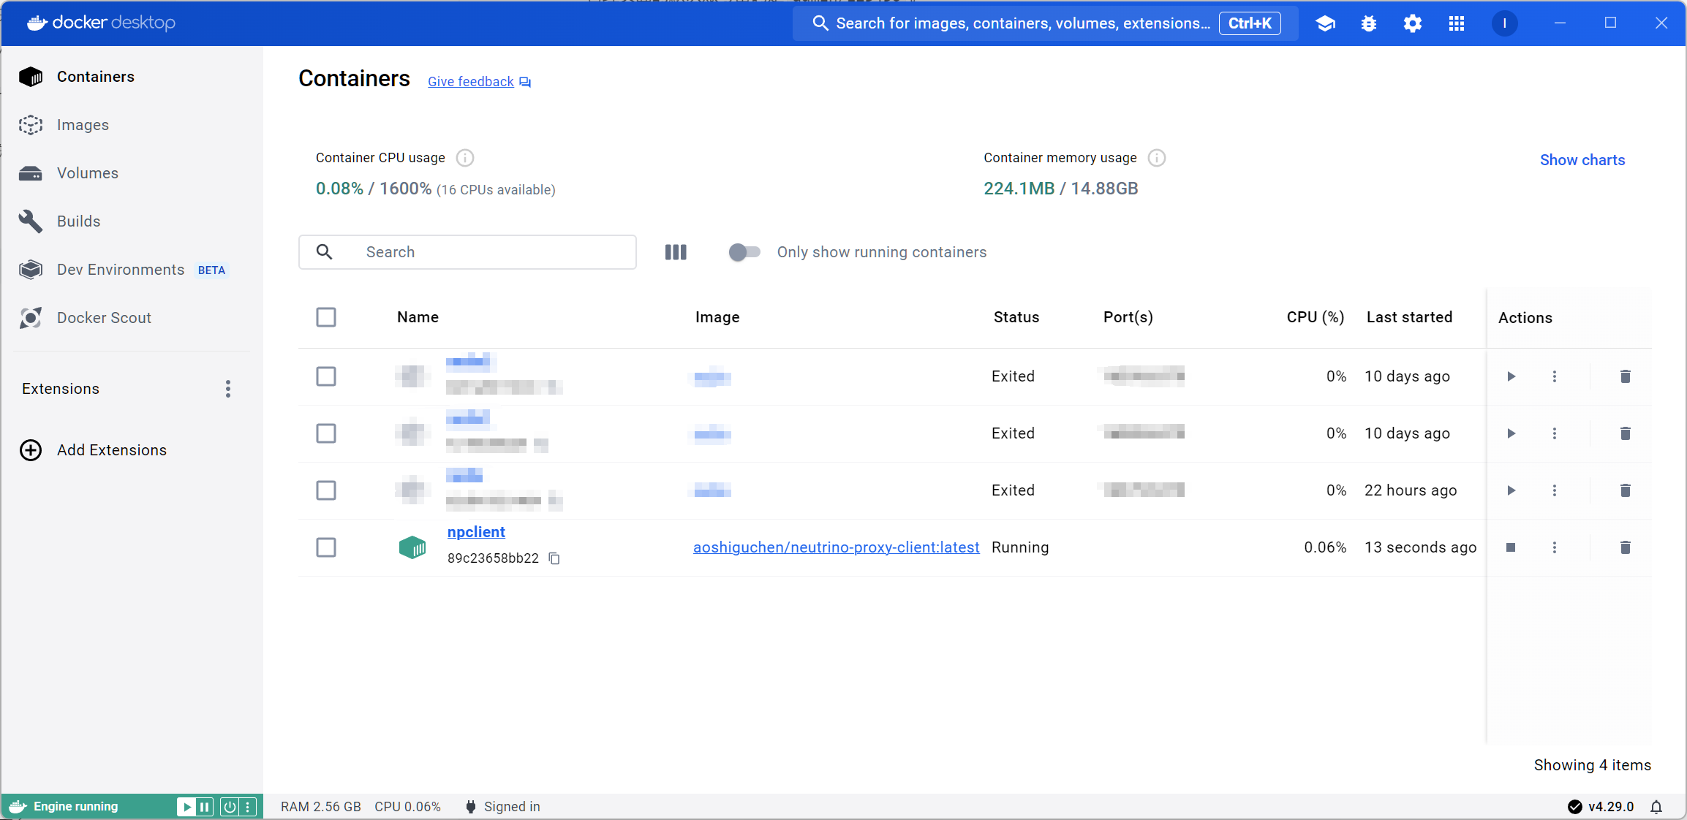Click the '13 seconds ago' last started cell
The width and height of the screenshot is (1687, 820).
(x=1420, y=547)
